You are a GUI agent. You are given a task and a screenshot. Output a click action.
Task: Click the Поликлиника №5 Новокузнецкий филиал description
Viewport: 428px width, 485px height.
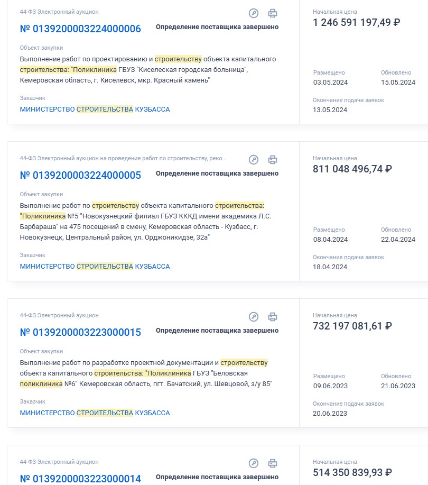point(145,222)
